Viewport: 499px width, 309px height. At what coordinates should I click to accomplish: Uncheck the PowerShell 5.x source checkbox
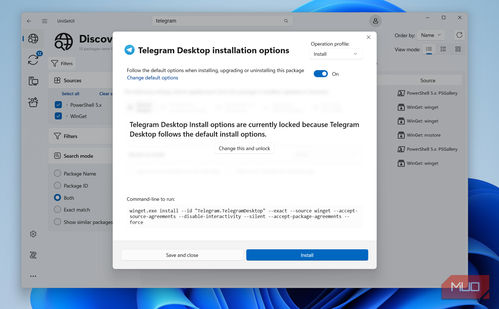coord(58,105)
